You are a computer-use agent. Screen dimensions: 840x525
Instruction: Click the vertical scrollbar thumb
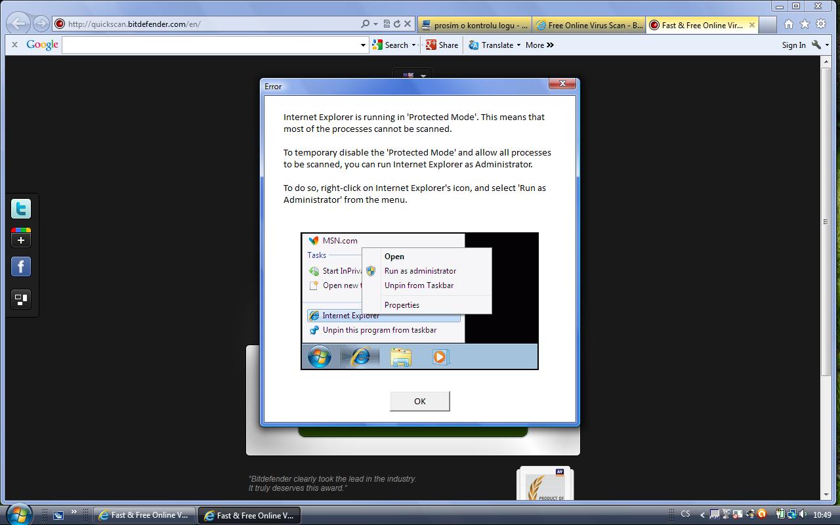pyautogui.click(x=827, y=221)
